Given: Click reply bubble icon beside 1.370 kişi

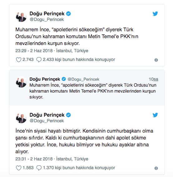Looking at the screenshot, I should tap(39, 168).
